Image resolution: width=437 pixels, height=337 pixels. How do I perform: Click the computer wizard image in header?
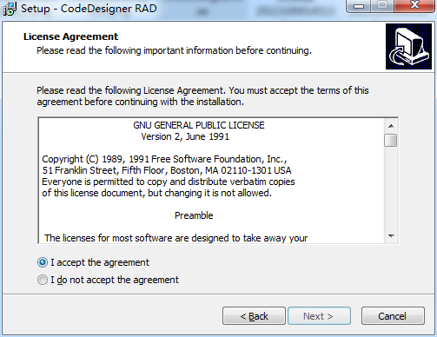coord(408,47)
